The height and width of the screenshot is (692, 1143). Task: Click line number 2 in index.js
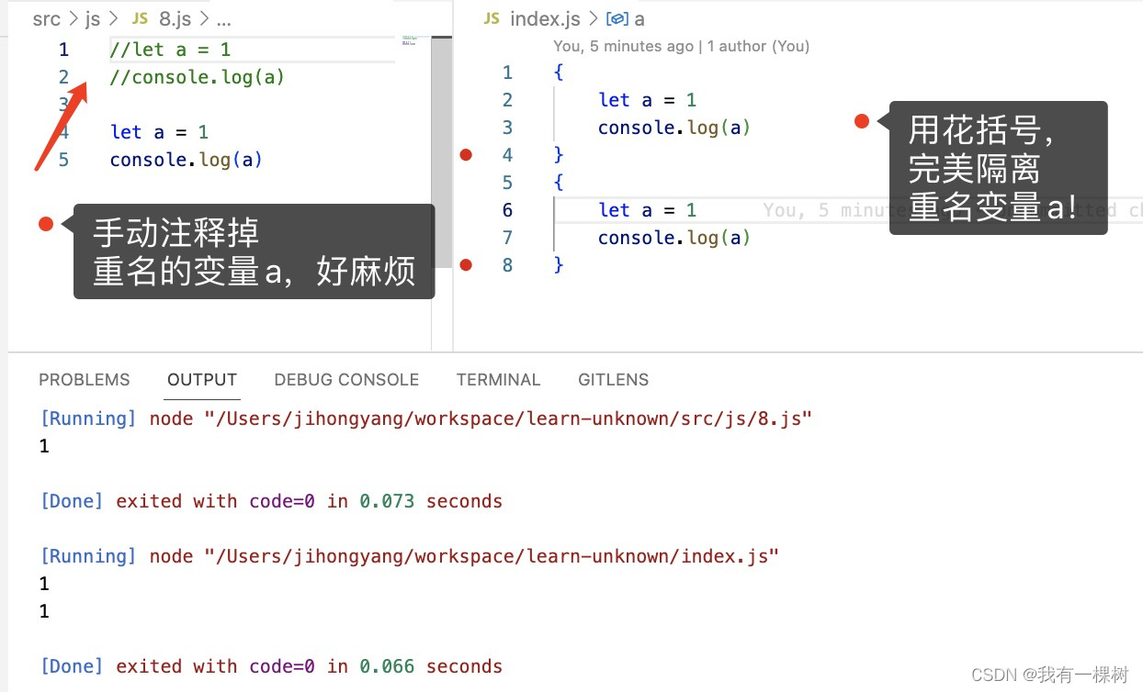(508, 100)
